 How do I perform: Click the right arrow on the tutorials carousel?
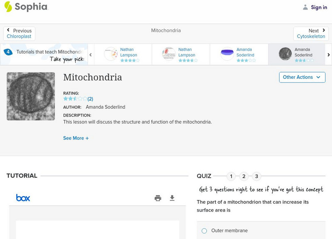328,54
